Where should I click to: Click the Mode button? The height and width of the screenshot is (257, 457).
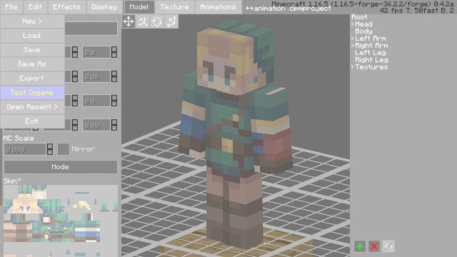61,167
